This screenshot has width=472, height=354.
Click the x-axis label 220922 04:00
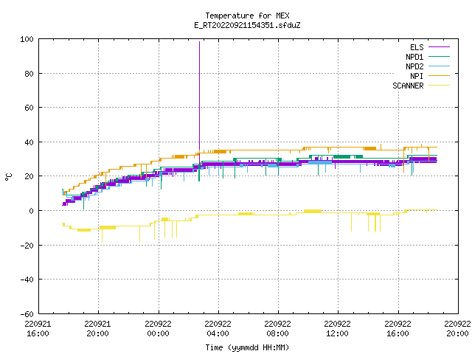(218, 329)
